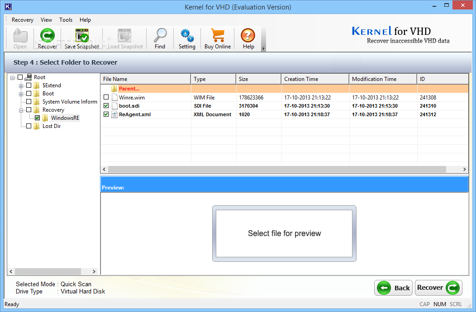Open the Tools menu

click(x=66, y=20)
